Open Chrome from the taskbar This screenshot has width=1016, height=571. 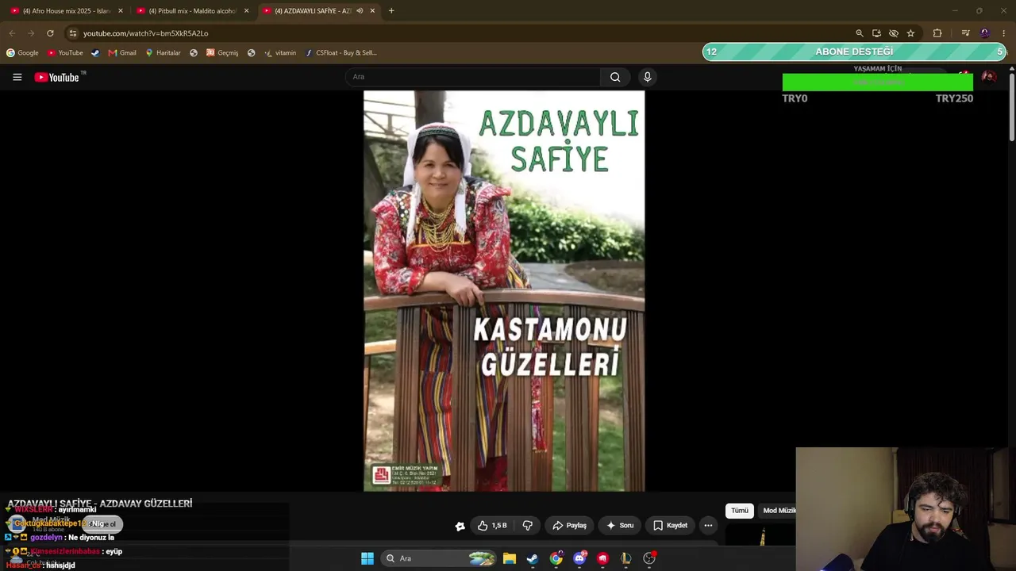[556, 558]
